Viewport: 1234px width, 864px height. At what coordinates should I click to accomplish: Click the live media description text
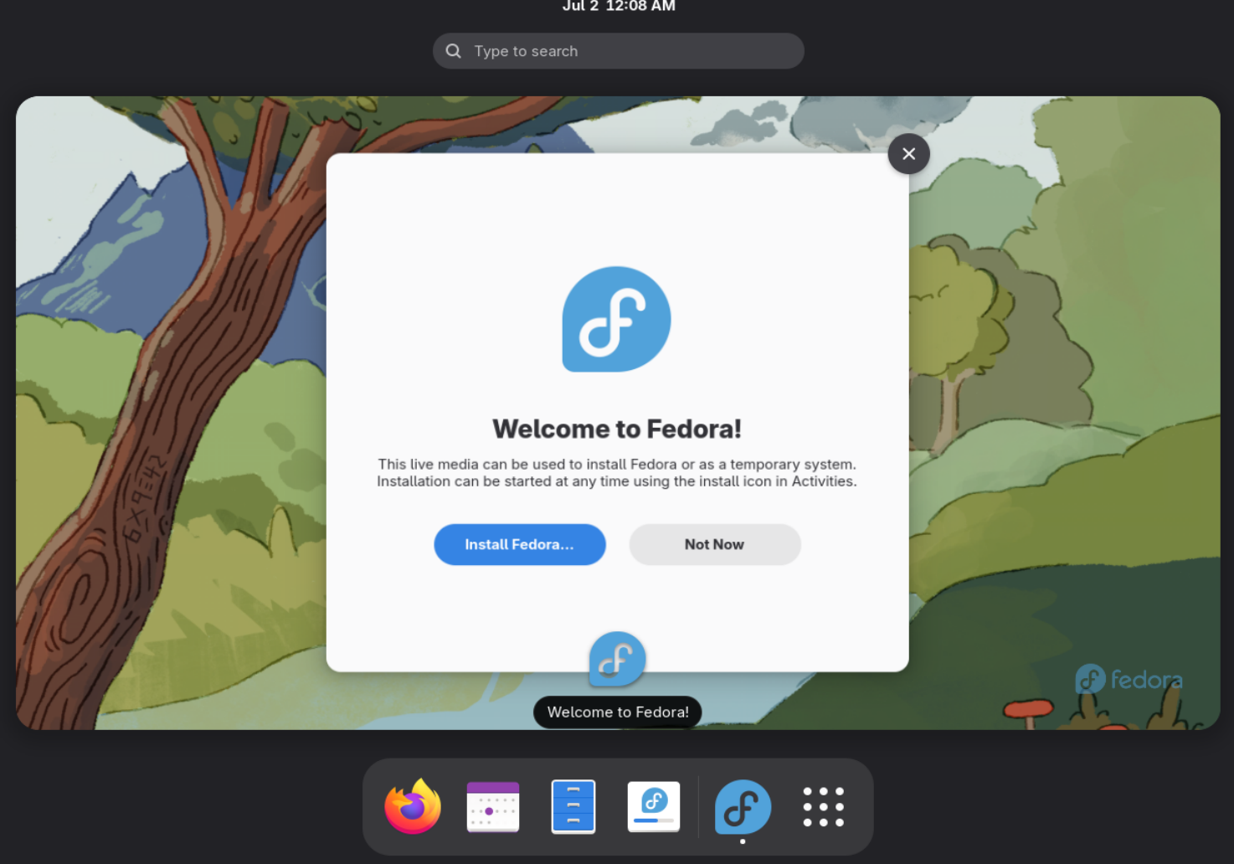(617, 473)
